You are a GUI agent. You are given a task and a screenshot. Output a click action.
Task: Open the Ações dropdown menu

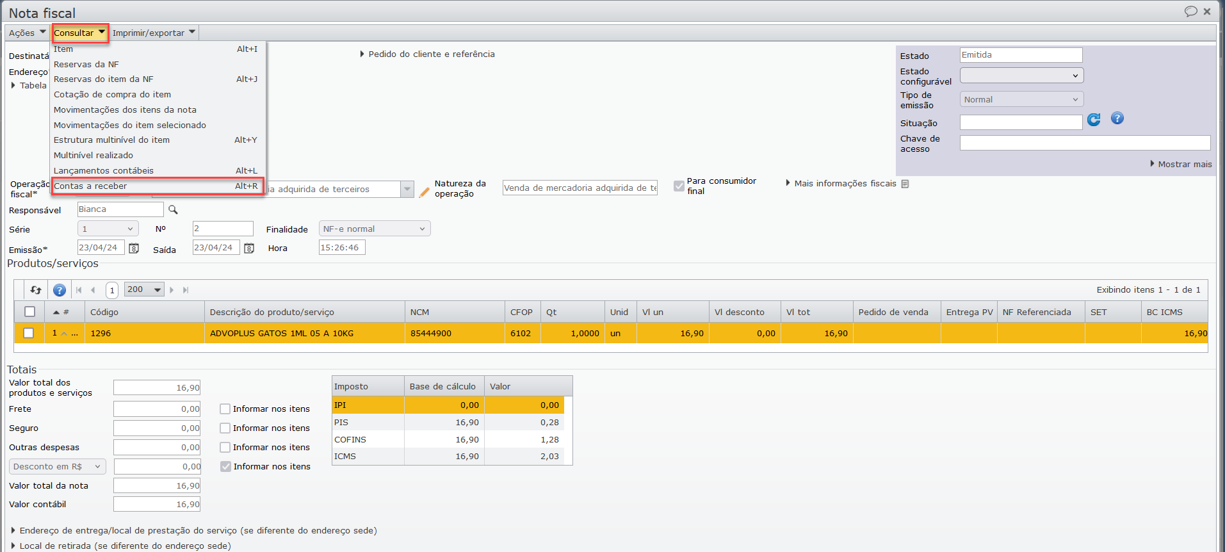28,33
